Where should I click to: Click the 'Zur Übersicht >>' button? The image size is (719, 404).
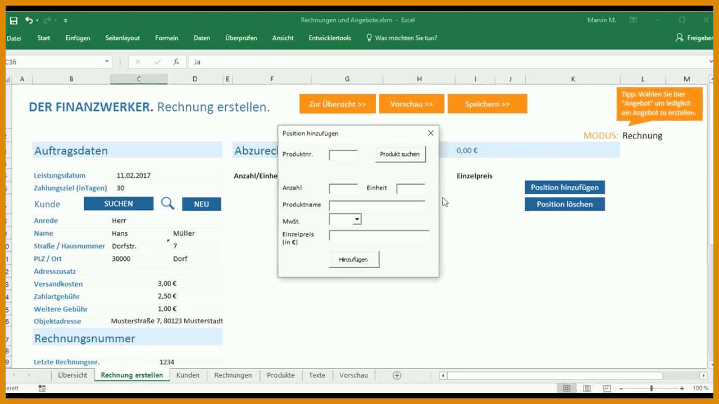point(338,104)
